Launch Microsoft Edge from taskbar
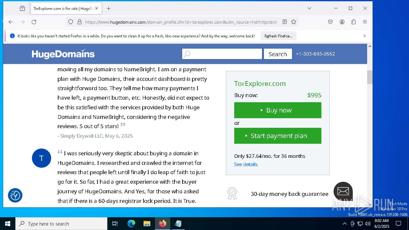 (x=131, y=224)
